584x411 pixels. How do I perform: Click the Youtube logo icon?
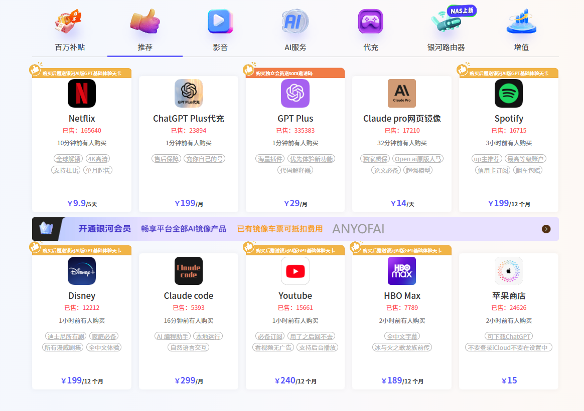point(296,271)
